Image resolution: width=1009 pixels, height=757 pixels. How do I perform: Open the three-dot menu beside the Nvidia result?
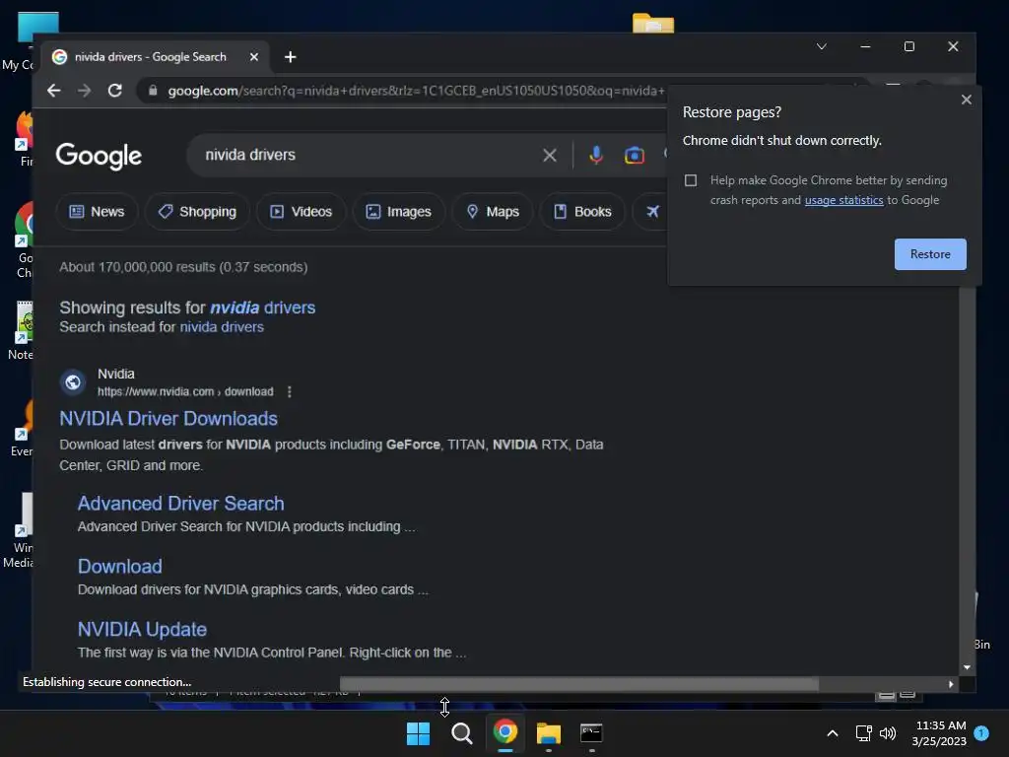(290, 391)
